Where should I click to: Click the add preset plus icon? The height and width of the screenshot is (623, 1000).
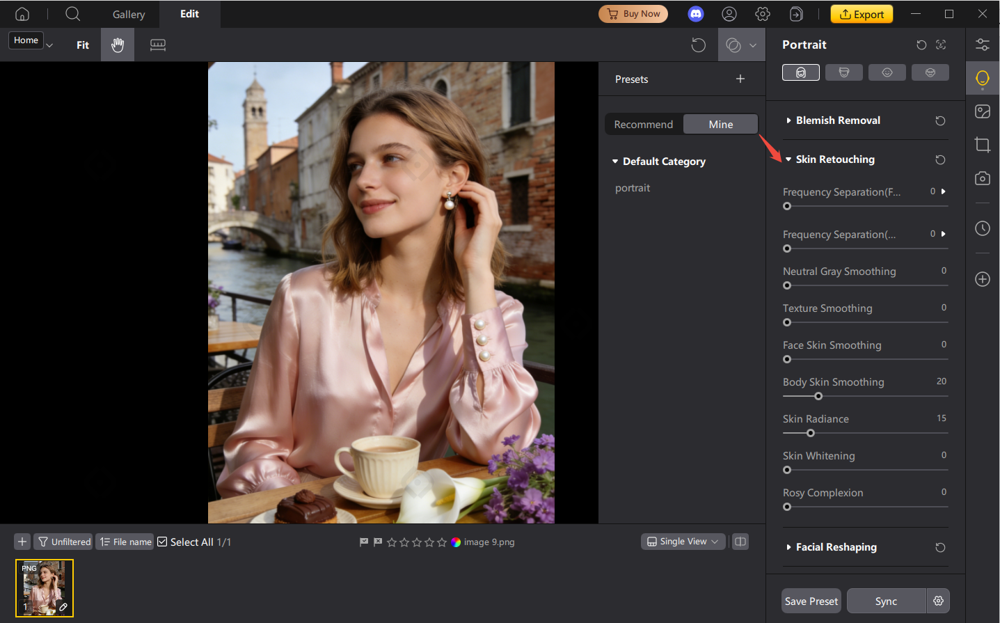(740, 79)
